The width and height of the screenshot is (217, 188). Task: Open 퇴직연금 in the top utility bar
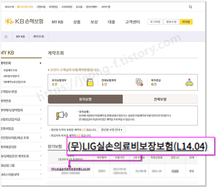pos(53,7)
